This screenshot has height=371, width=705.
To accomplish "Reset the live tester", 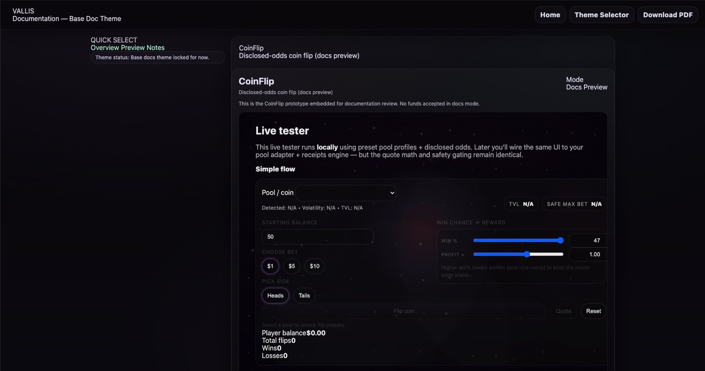I will click(x=593, y=311).
